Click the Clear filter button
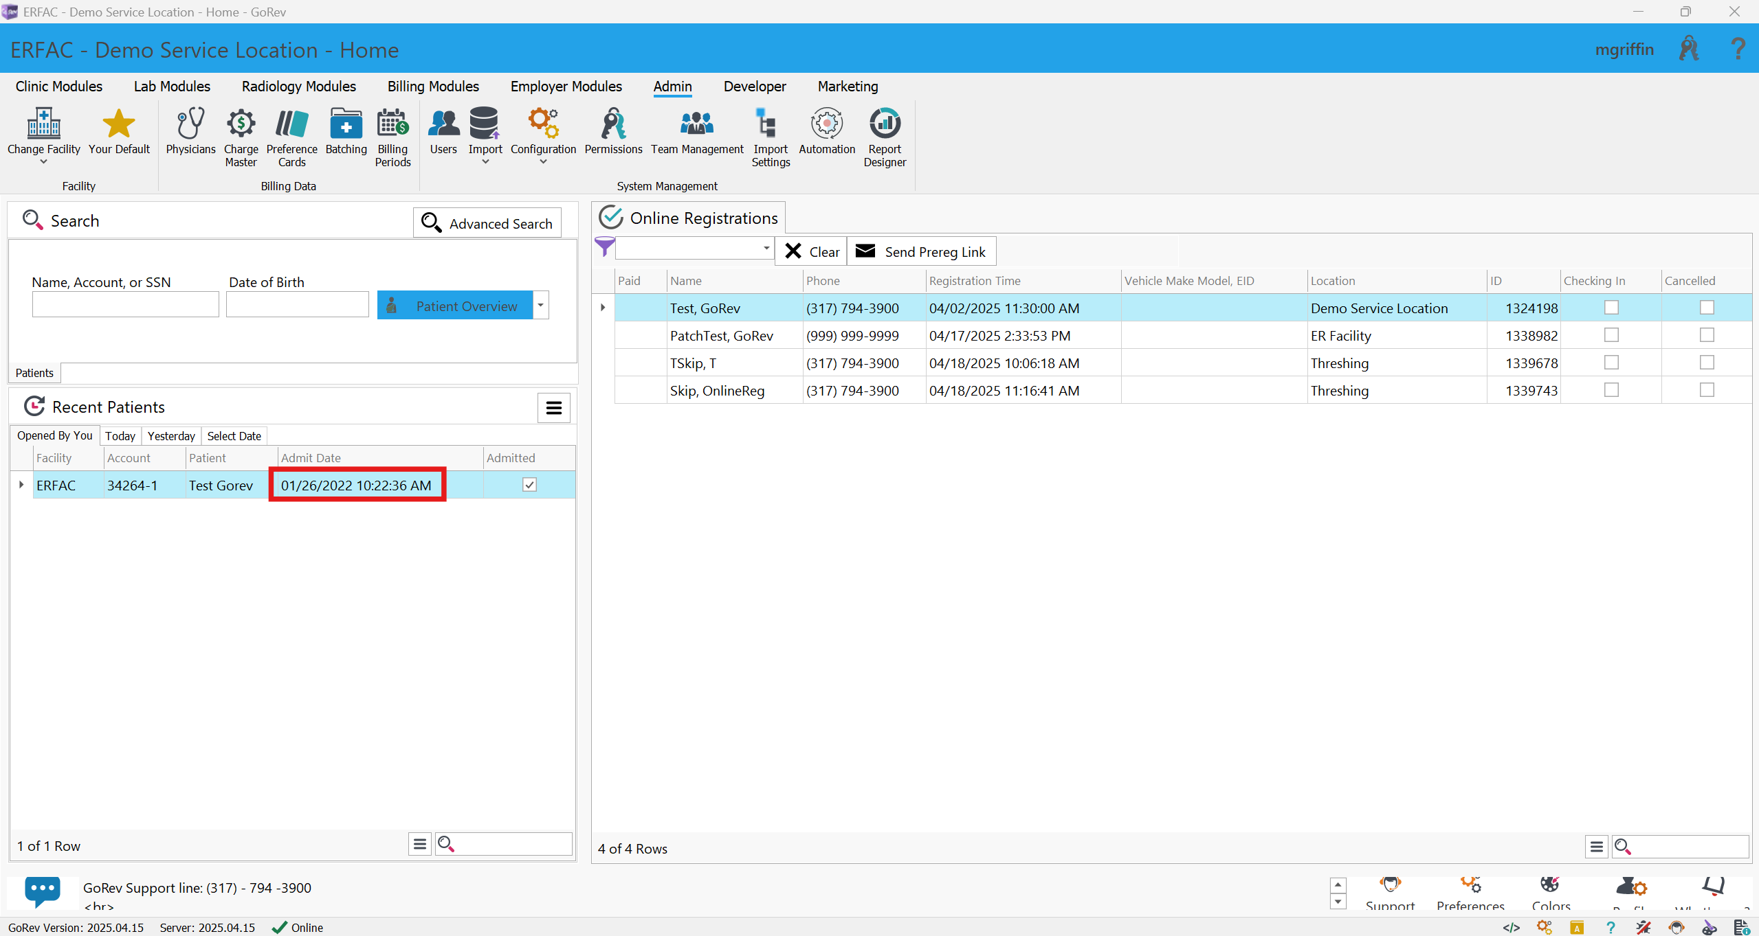 pos(812,251)
